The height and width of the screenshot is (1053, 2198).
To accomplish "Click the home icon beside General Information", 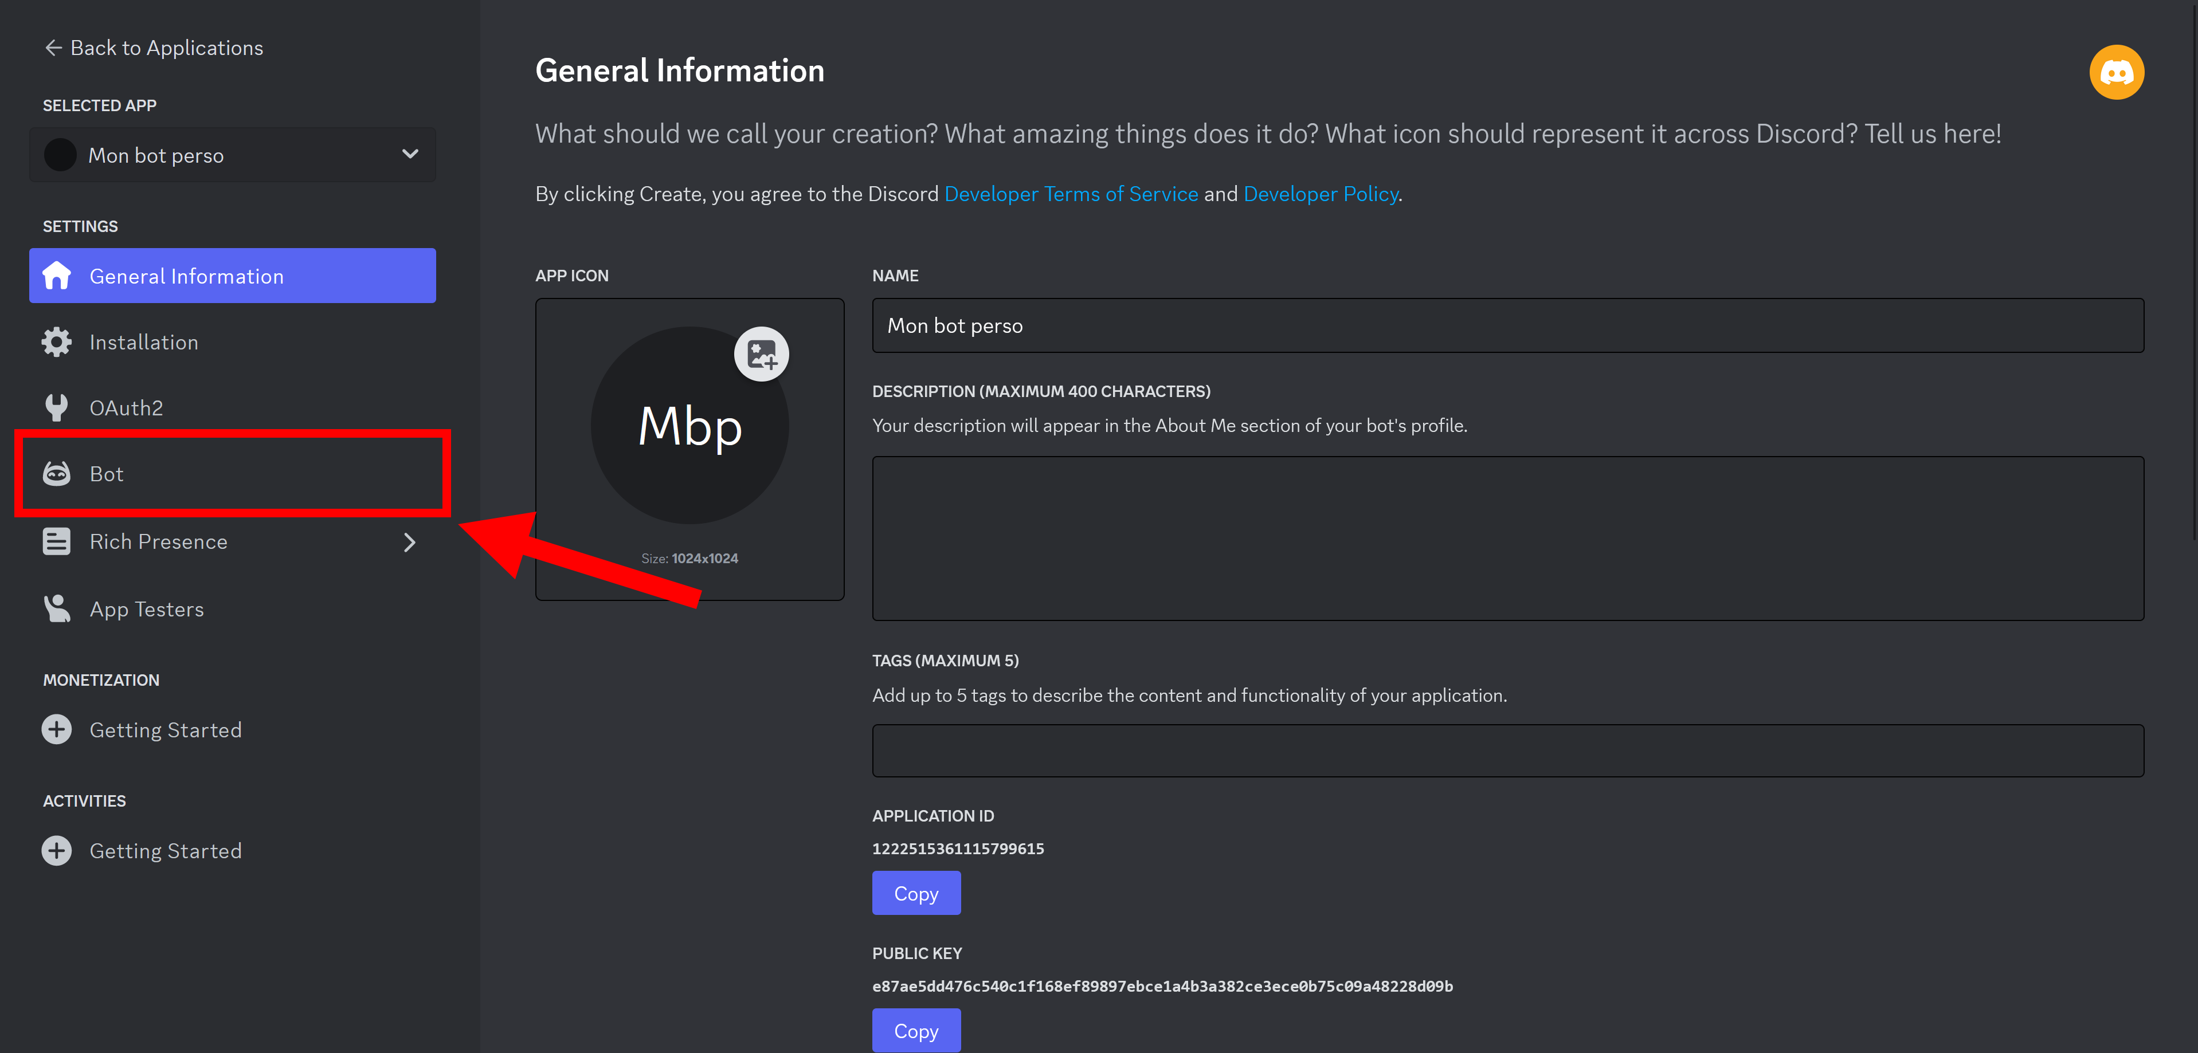I will [x=57, y=276].
